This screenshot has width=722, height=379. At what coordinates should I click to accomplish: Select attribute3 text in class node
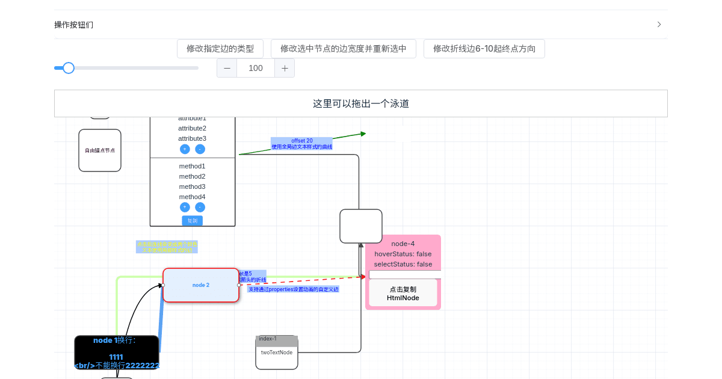[193, 138]
